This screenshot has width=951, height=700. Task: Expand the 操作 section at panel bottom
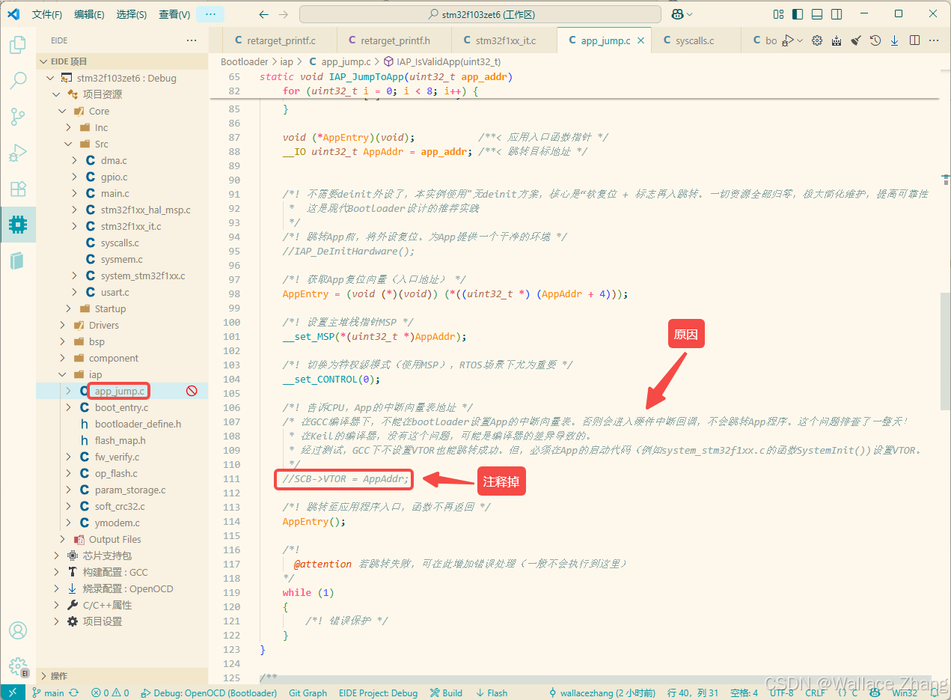(x=122, y=675)
